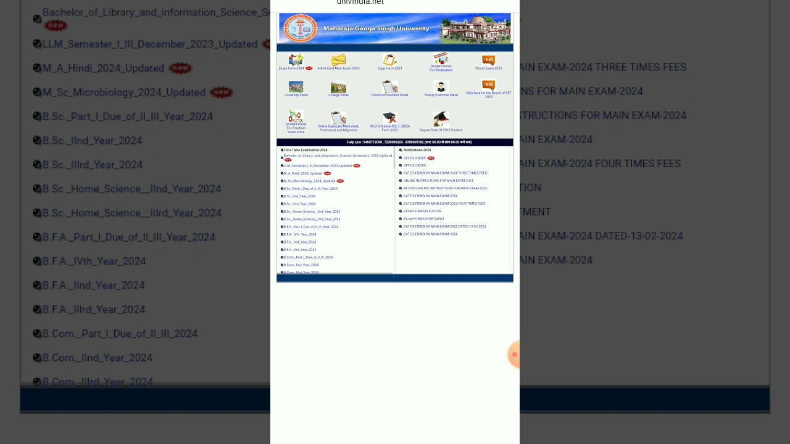Open M_Sc_Microbiology_2024_Updated timetable link
Viewport: 790px width, 444px height.
309,181
